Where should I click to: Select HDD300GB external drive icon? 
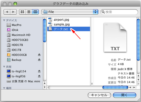coord(9,55)
